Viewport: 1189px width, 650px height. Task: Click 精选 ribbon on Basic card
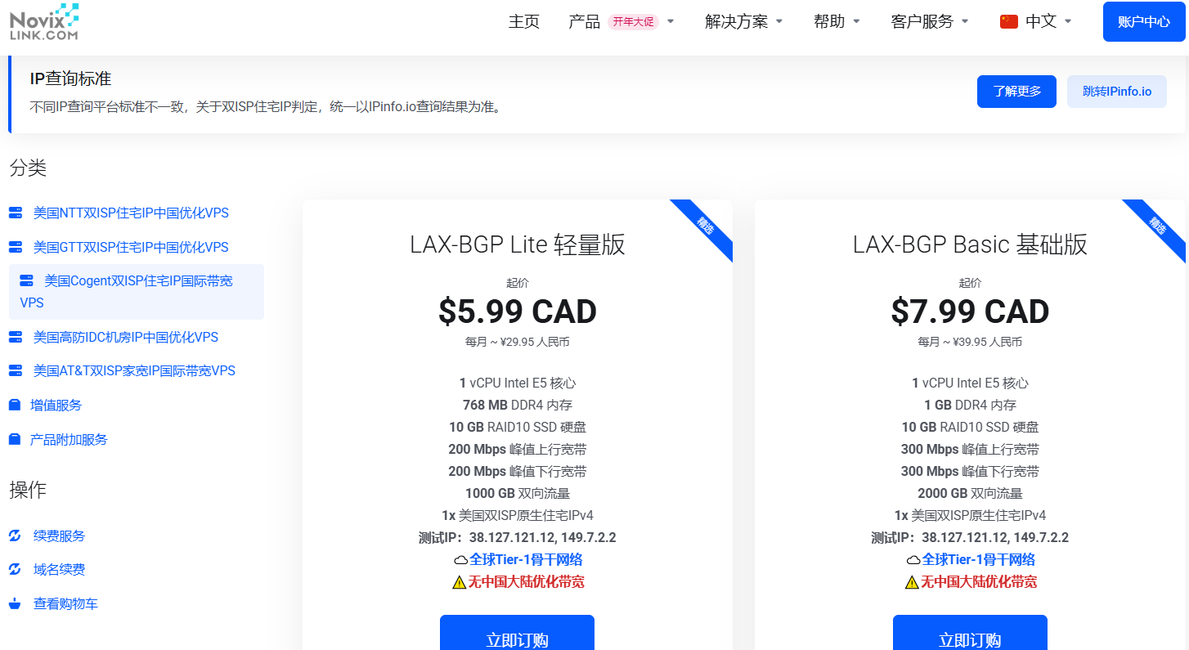coord(1157,227)
